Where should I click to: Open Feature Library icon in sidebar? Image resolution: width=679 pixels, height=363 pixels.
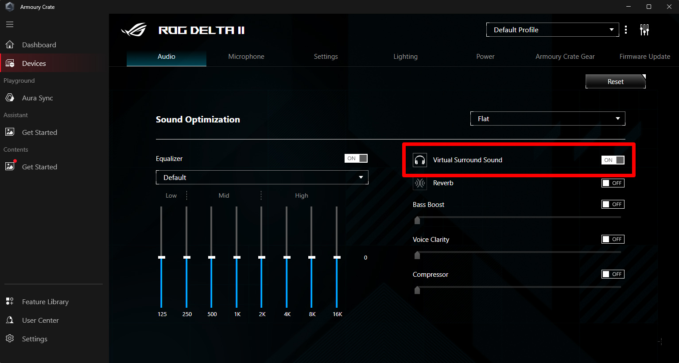click(10, 302)
